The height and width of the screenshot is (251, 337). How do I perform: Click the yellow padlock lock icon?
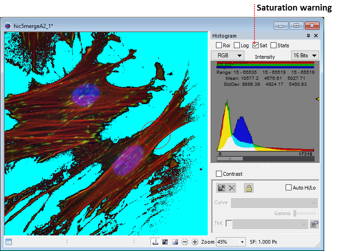click(x=249, y=188)
